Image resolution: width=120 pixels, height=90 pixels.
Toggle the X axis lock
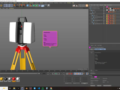pos(5,5)
